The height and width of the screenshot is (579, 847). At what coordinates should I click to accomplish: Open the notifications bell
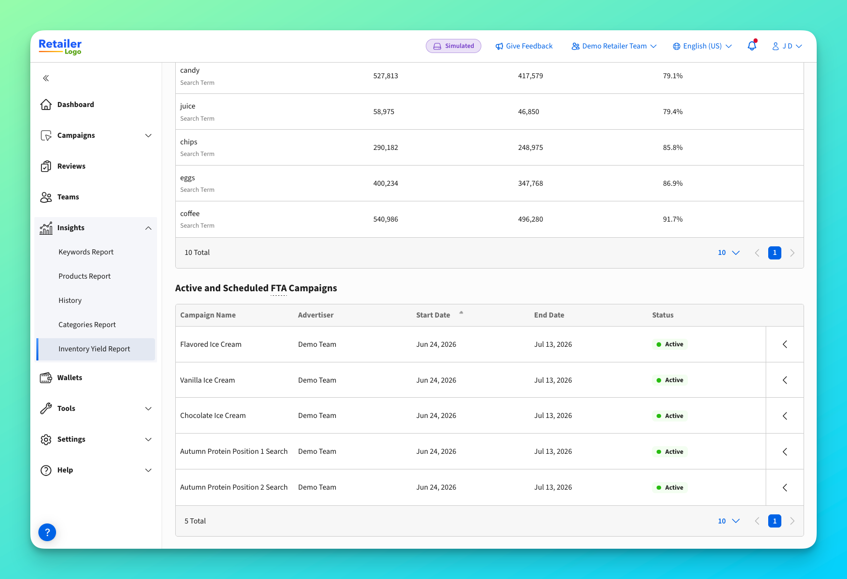coord(752,46)
